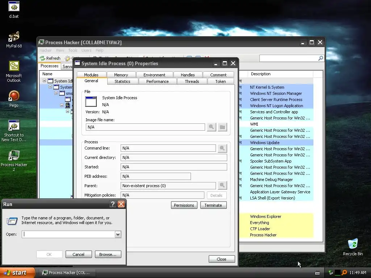371x278 pixels.
Task: Select the Spooler SubSystem App row
Action: point(271,161)
